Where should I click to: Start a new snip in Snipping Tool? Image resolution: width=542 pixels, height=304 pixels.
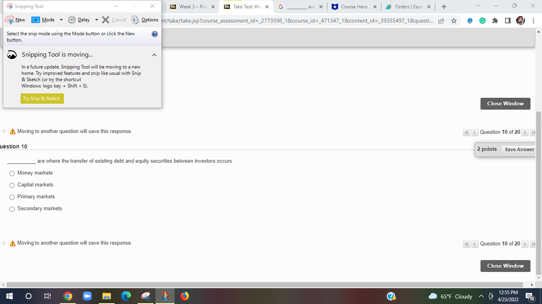pos(16,19)
